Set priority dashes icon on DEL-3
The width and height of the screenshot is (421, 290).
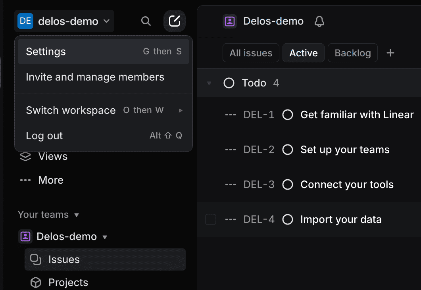tap(231, 184)
